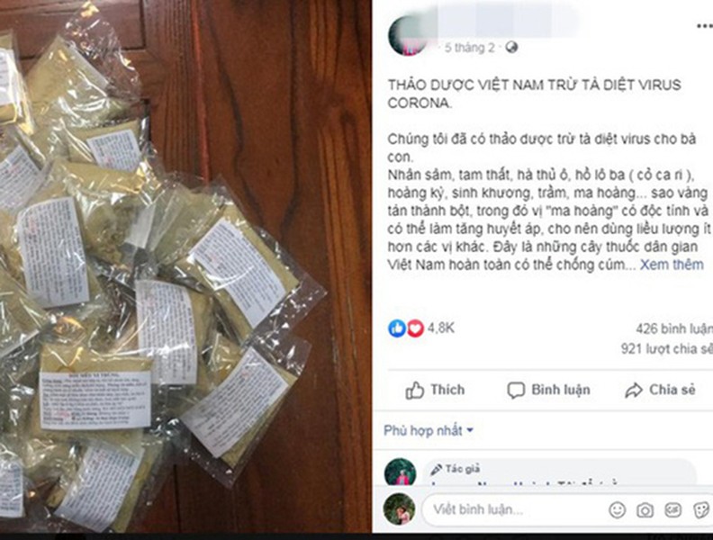The width and height of the screenshot is (713, 540).
Task: Open the post author's profile picture
Action: tap(408, 36)
